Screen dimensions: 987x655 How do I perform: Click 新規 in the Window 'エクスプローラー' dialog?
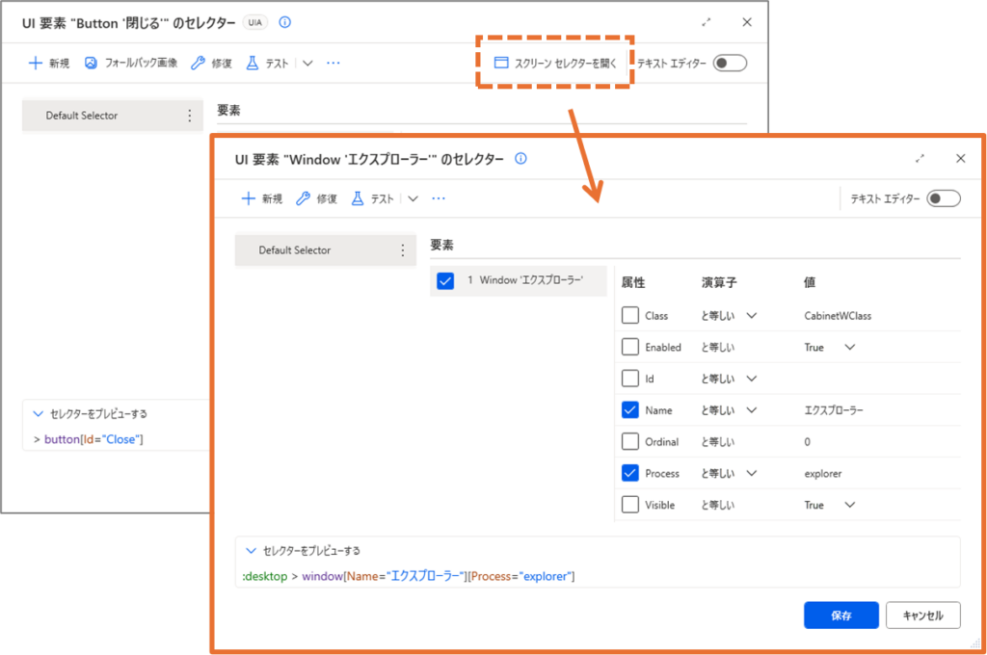coord(261,198)
